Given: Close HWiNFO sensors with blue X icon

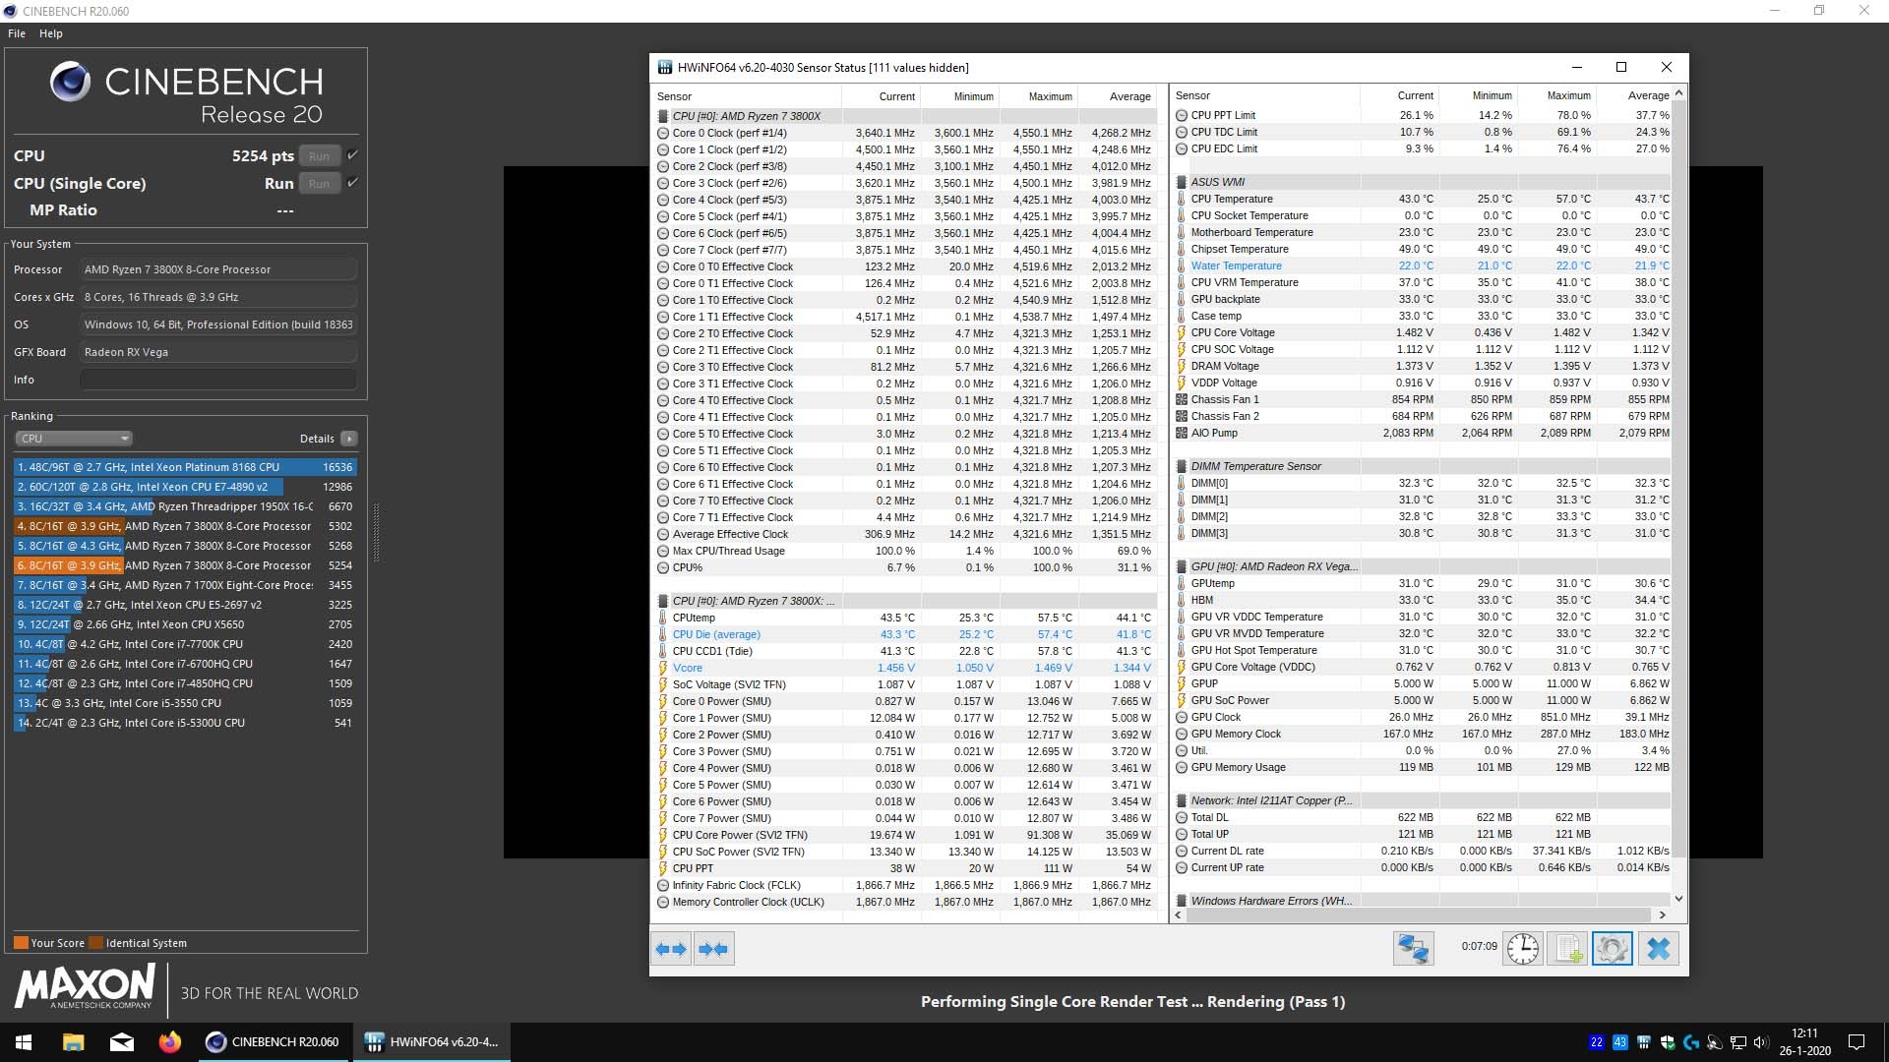Looking at the screenshot, I should pos(1658,949).
